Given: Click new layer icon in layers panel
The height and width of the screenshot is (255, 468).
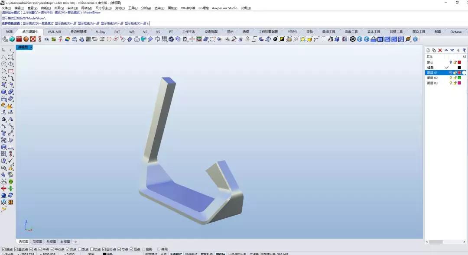Looking at the screenshot, I should (x=428, y=50).
